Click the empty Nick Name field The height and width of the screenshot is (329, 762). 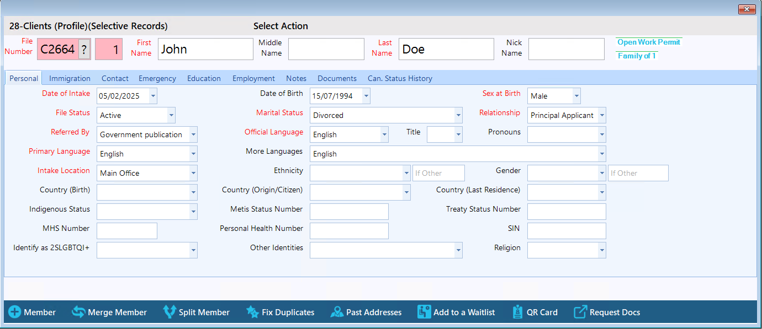coord(567,49)
